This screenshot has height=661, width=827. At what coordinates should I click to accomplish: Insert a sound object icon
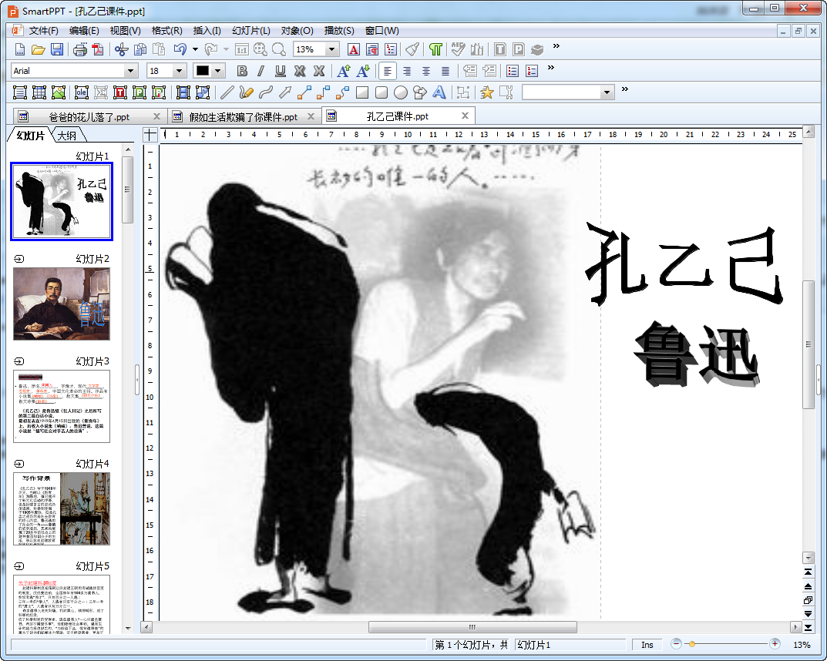pyautogui.click(x=203, y=92)
